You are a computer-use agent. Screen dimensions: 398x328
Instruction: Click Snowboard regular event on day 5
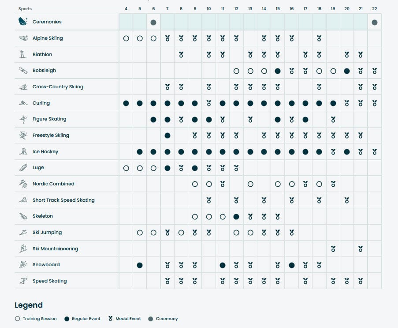pyautogui.click(x=140, y=265)
